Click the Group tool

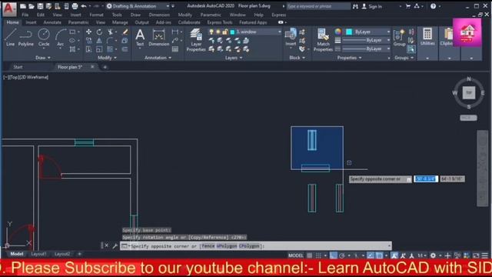[x=400, y=37]
